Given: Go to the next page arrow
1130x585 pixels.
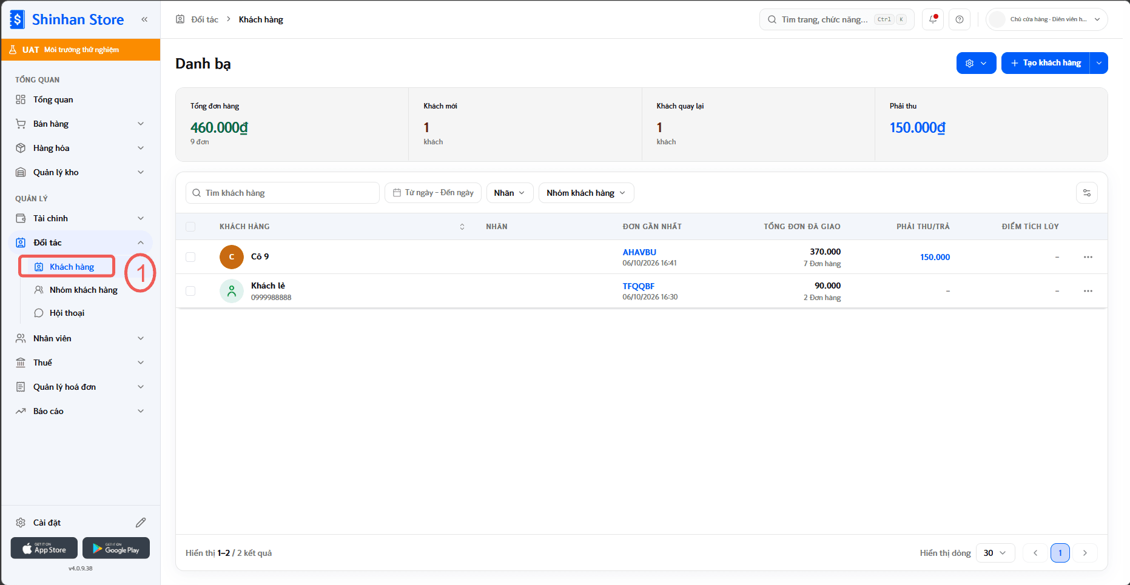Looking at the screenshot, I should pyautogui.click(x=1085, y=553).
